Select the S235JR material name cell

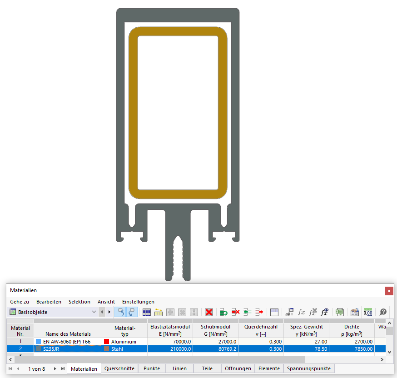coord(68,348)
